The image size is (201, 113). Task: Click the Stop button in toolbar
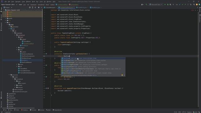coord(173,4)
